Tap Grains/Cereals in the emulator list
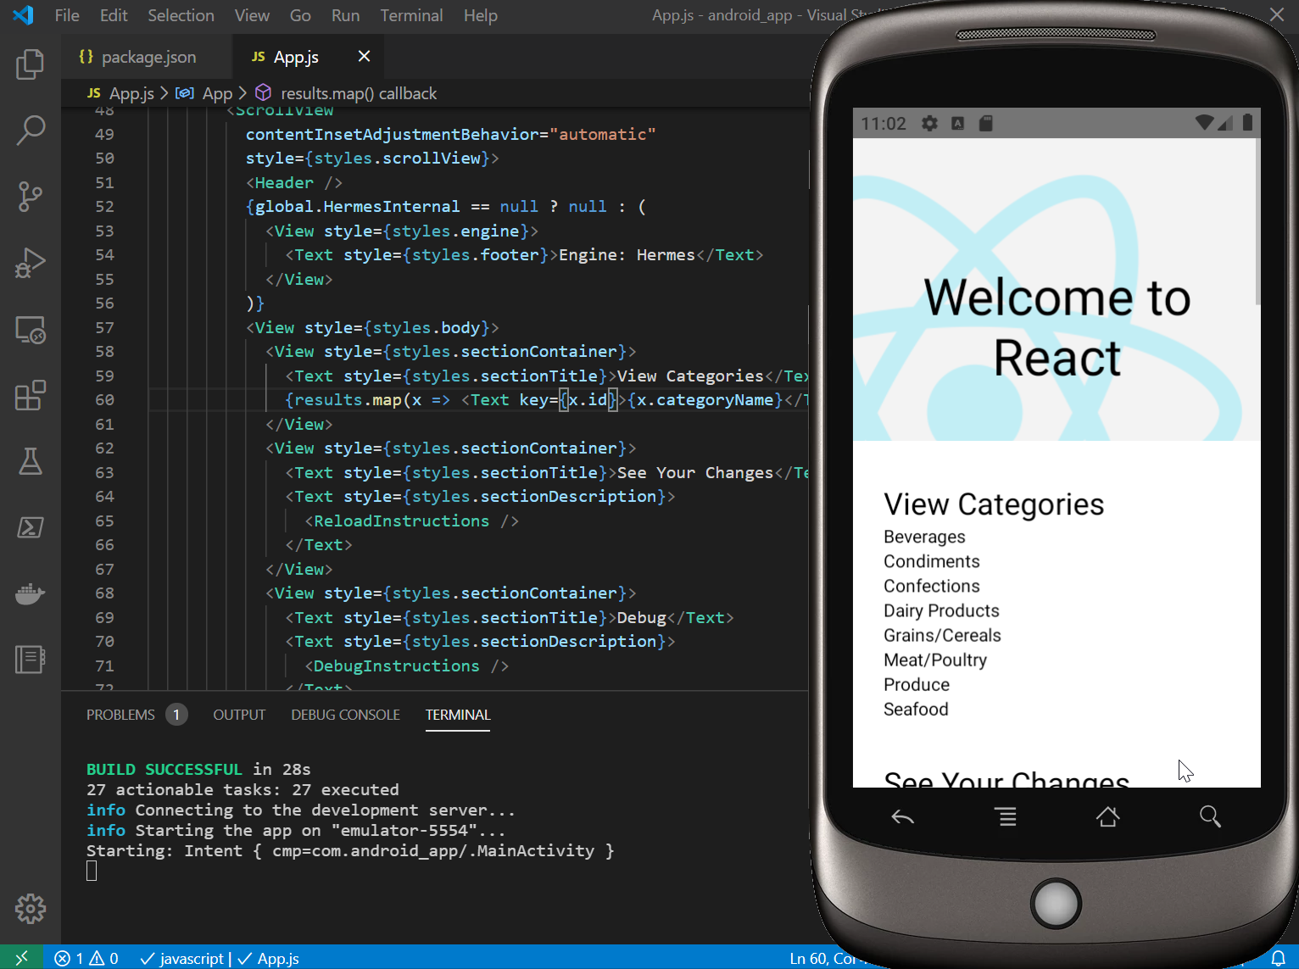1299x969 pixels. [942, 635]
